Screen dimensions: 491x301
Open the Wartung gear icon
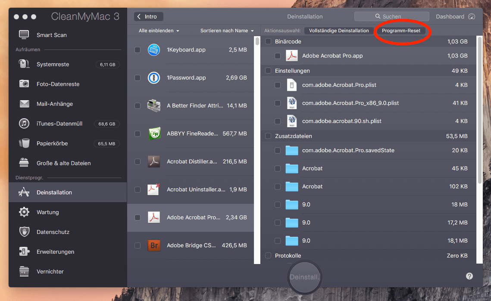[24, 212]
